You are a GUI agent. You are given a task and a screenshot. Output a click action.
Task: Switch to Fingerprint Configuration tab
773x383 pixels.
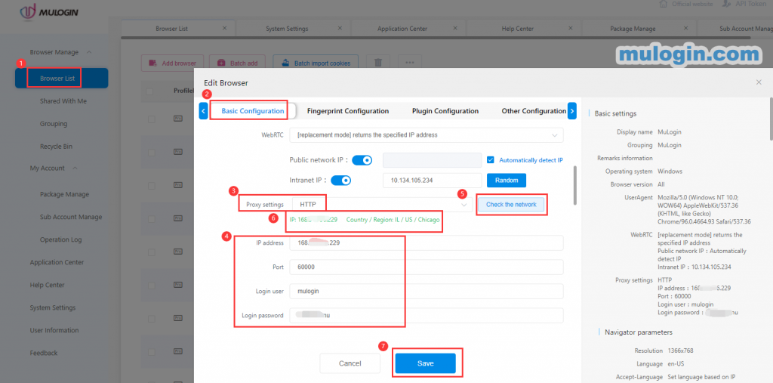click(x=348, y=111)
